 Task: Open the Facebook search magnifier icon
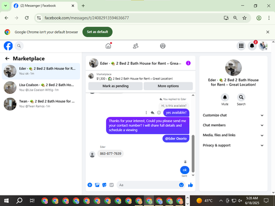[19, 46]
